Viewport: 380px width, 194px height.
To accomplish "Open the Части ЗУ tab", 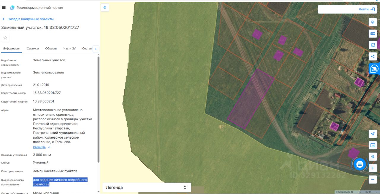I will pyautogui.click(x=69, y=49).
